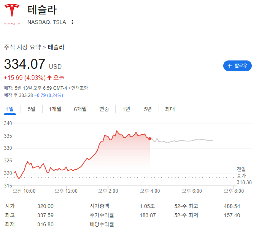Switch to the 1개월 chart tab
Image resolution: width=259 pixels, height=227 pixels.
55,109
